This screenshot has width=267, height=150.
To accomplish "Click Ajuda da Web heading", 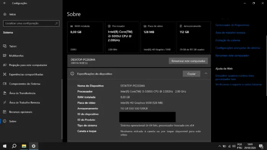I will [x=224, y=69].
